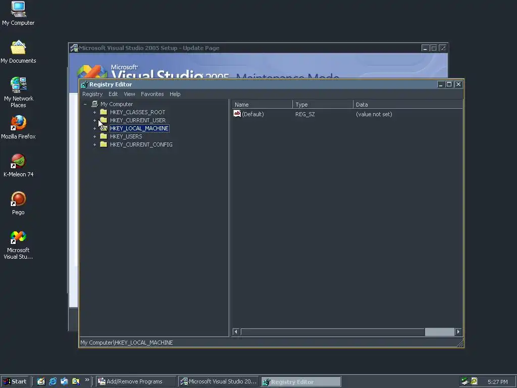Launch the Pego desktop shortcut
This screenshot has height=388, width=517.
pyautogui.click(x=18, y=203)
